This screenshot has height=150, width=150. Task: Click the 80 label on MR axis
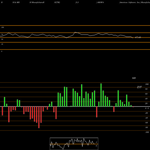pyautogui.click(x=146, y=89)
